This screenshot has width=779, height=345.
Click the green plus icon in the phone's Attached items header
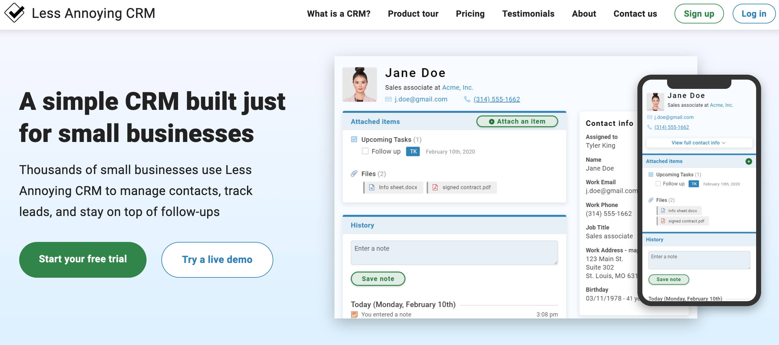(x=749, y=161)
